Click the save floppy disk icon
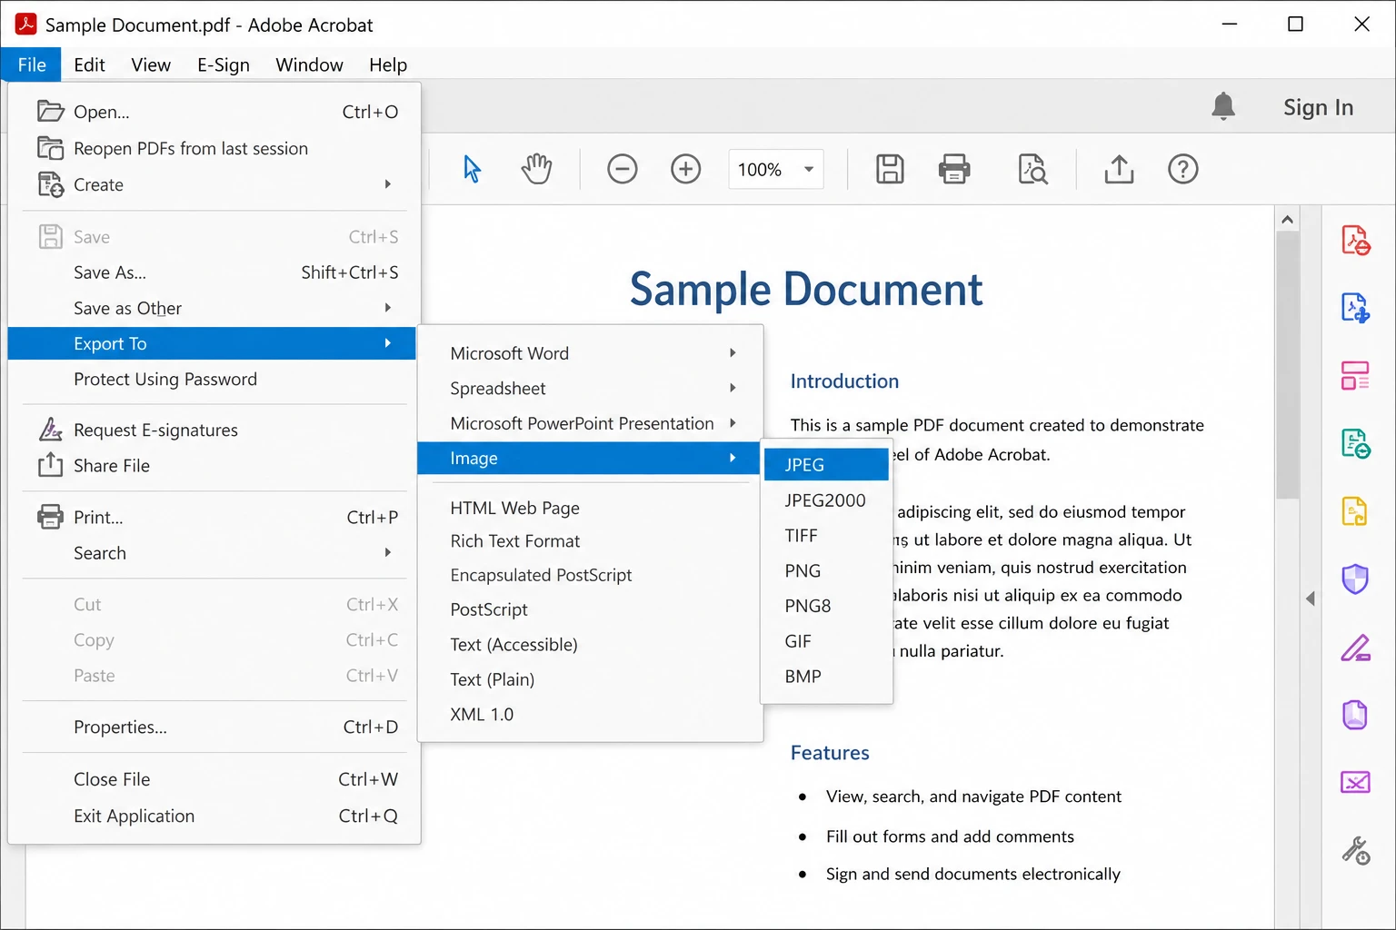The height and width of the screenshot is (930, 1396). click(x=890, y=169)
